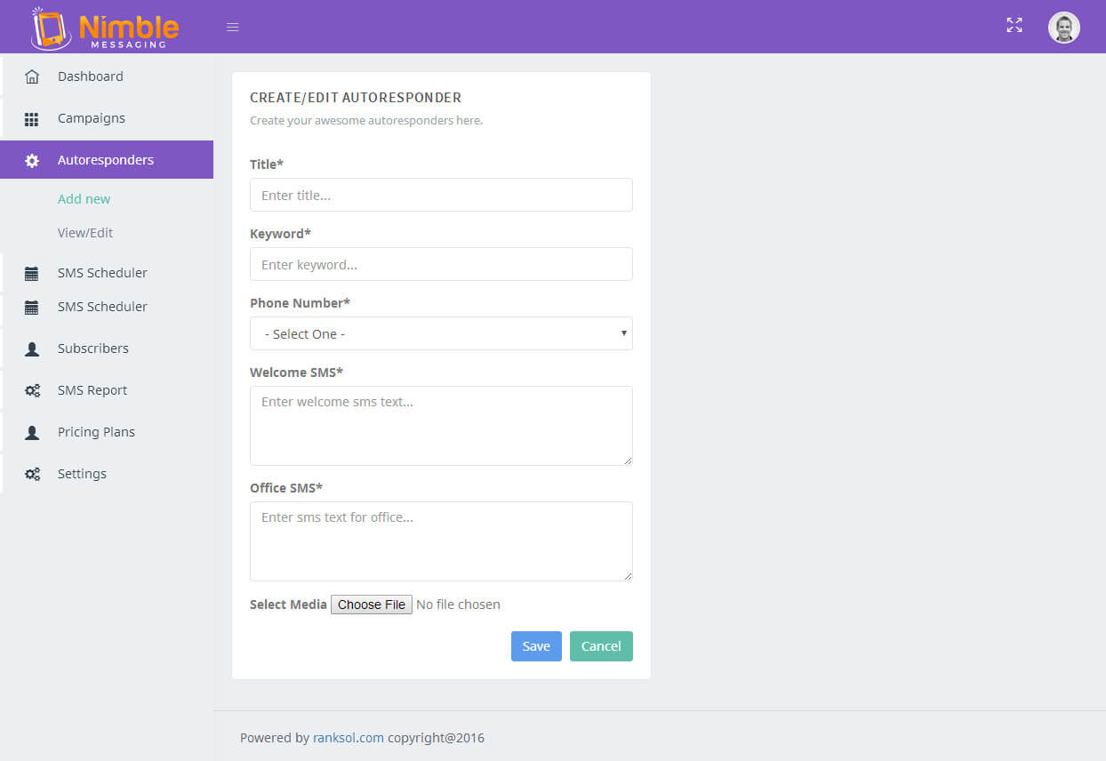Click the SMS Report gears icon
This screenshot has width=1106, height=761.
32,391
